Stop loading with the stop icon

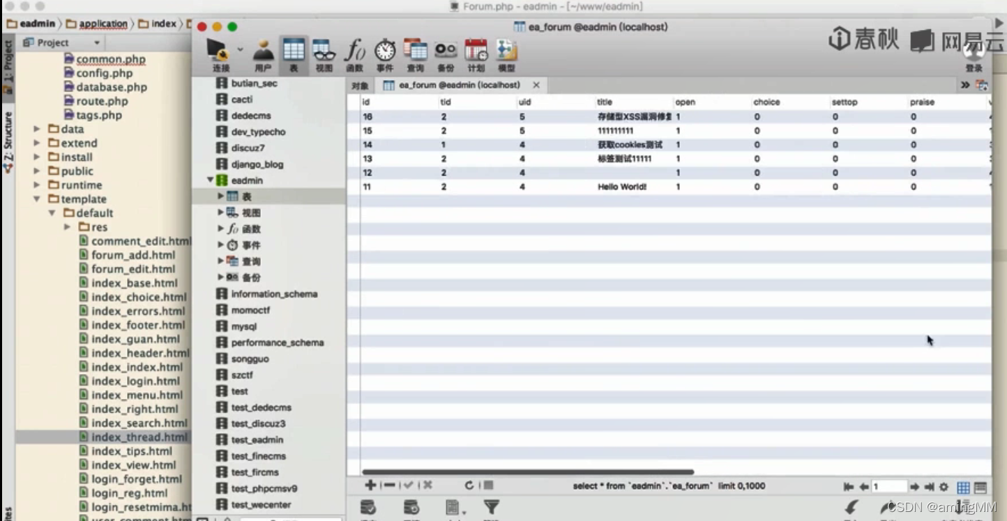click(x=488, y=485)
